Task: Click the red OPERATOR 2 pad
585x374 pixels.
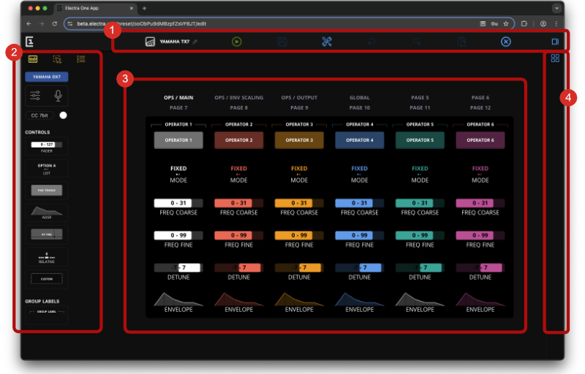Action: (x=239, y=140)
